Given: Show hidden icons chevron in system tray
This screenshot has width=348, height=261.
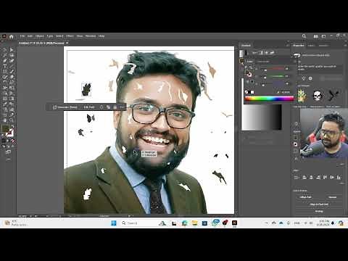Looking at the screenshot, I should (267, 223).
